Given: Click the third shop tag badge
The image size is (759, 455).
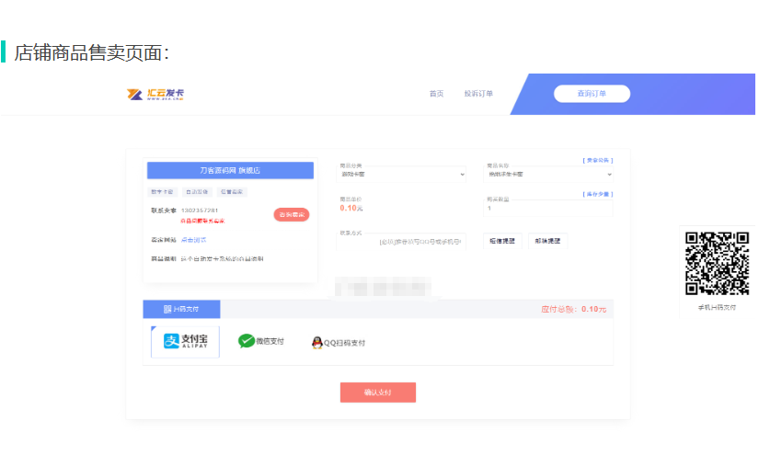Looking at the screenshot, I should coord(232,192).
